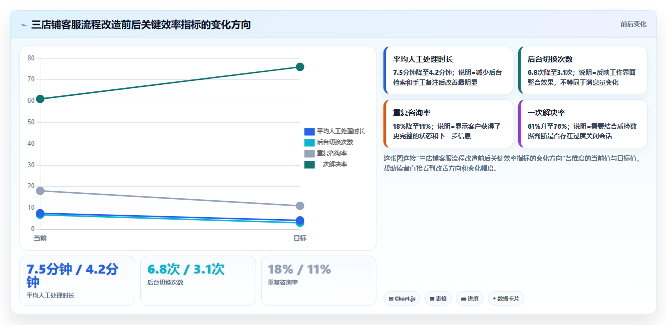Click the 当前 x-axis label

pyautogui.click(x=40, y=238)
